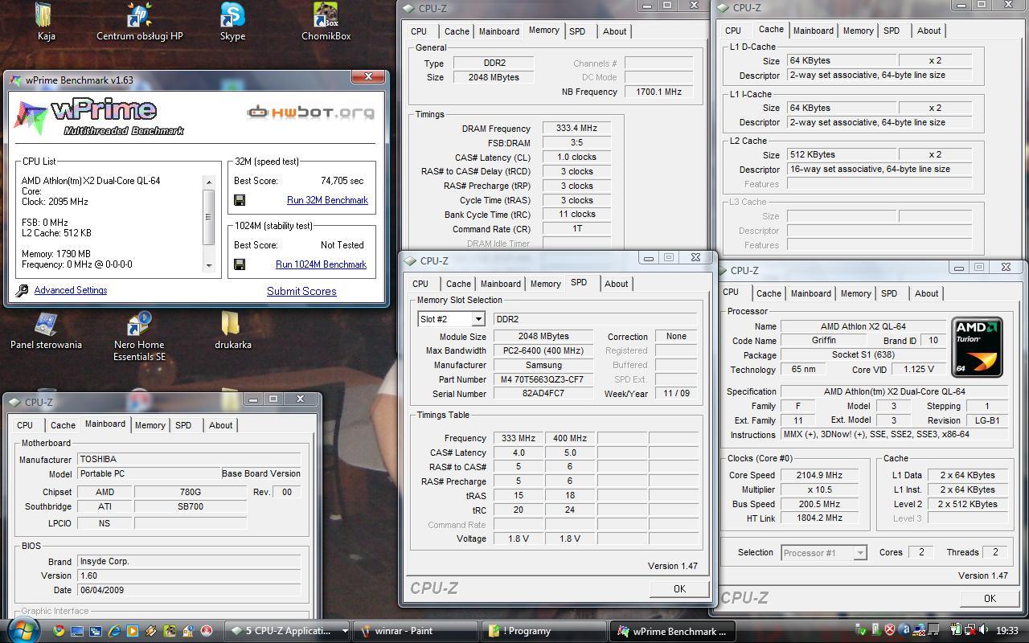Open the Mainboard tab in the bottom-right CPU-Z window
This screenshot has height=643, width=1029.
(x=810, y=293)
